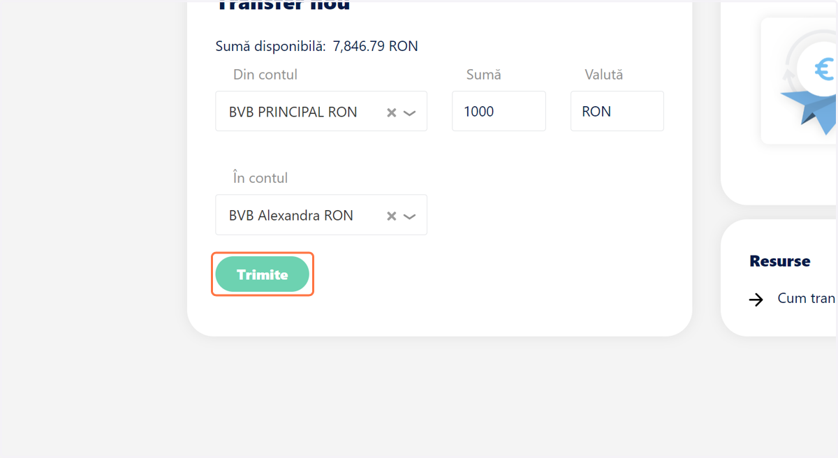Screen dimensions: 838x458
Task: Select the Valută field showing RON
Action: click(617, 111)
